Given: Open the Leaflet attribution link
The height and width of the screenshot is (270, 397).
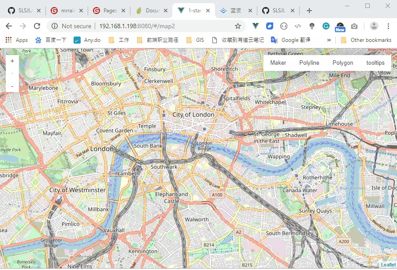Looking at the screenshot, I should click(x=388, y=265).
